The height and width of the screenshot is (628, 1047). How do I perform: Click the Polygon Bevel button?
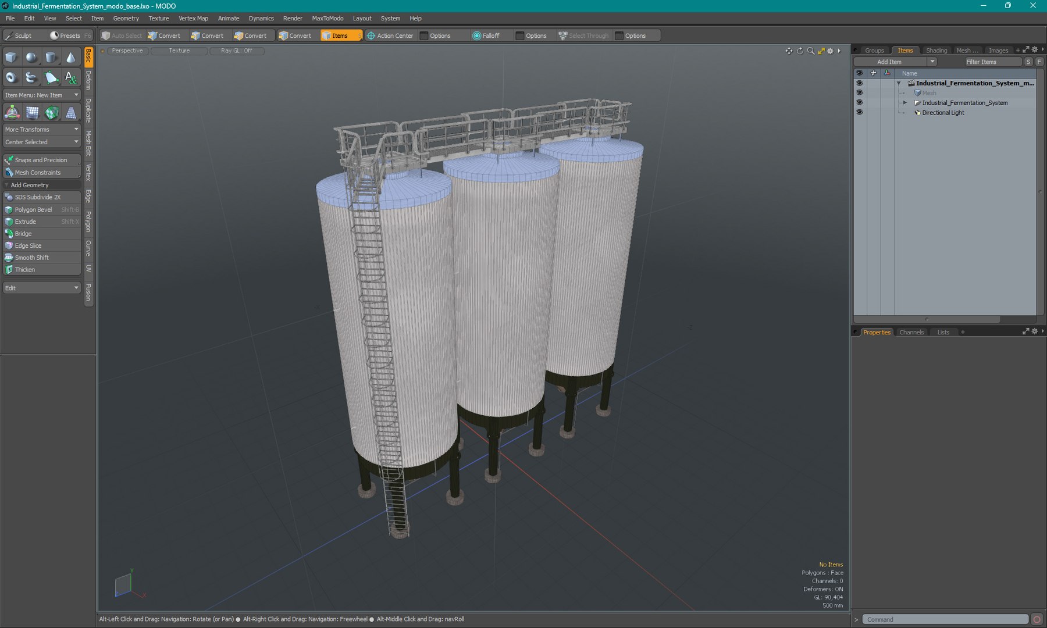click(42, 209)
